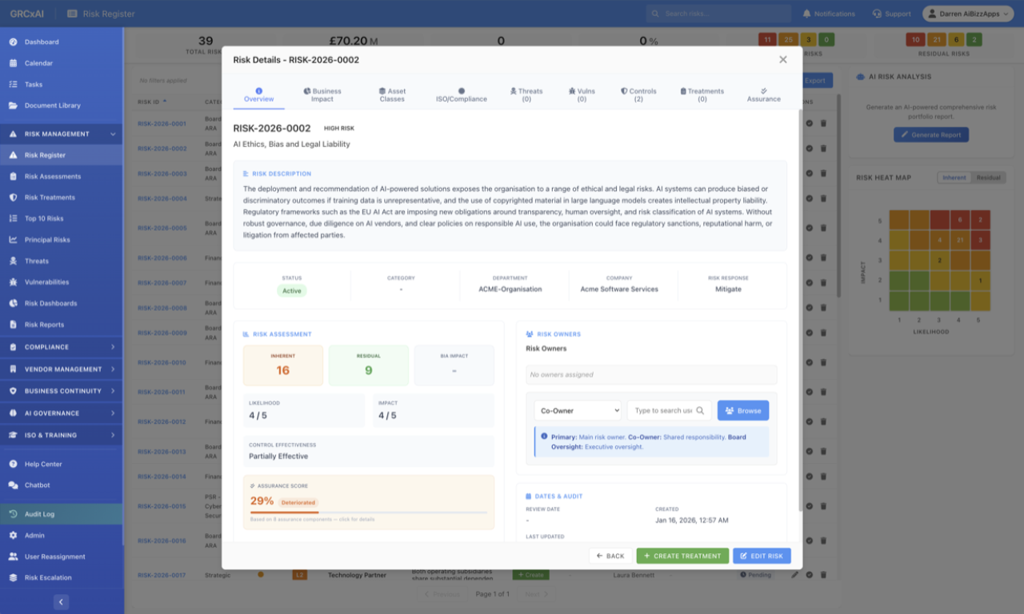Open the Controls (2) tab
Screen dimensions: 1024x614
click(x=638, y=94)
